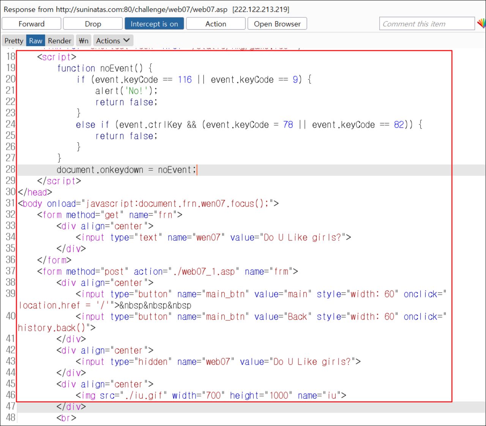
Task: Click the Comment this item field
Action: (427, 24)
